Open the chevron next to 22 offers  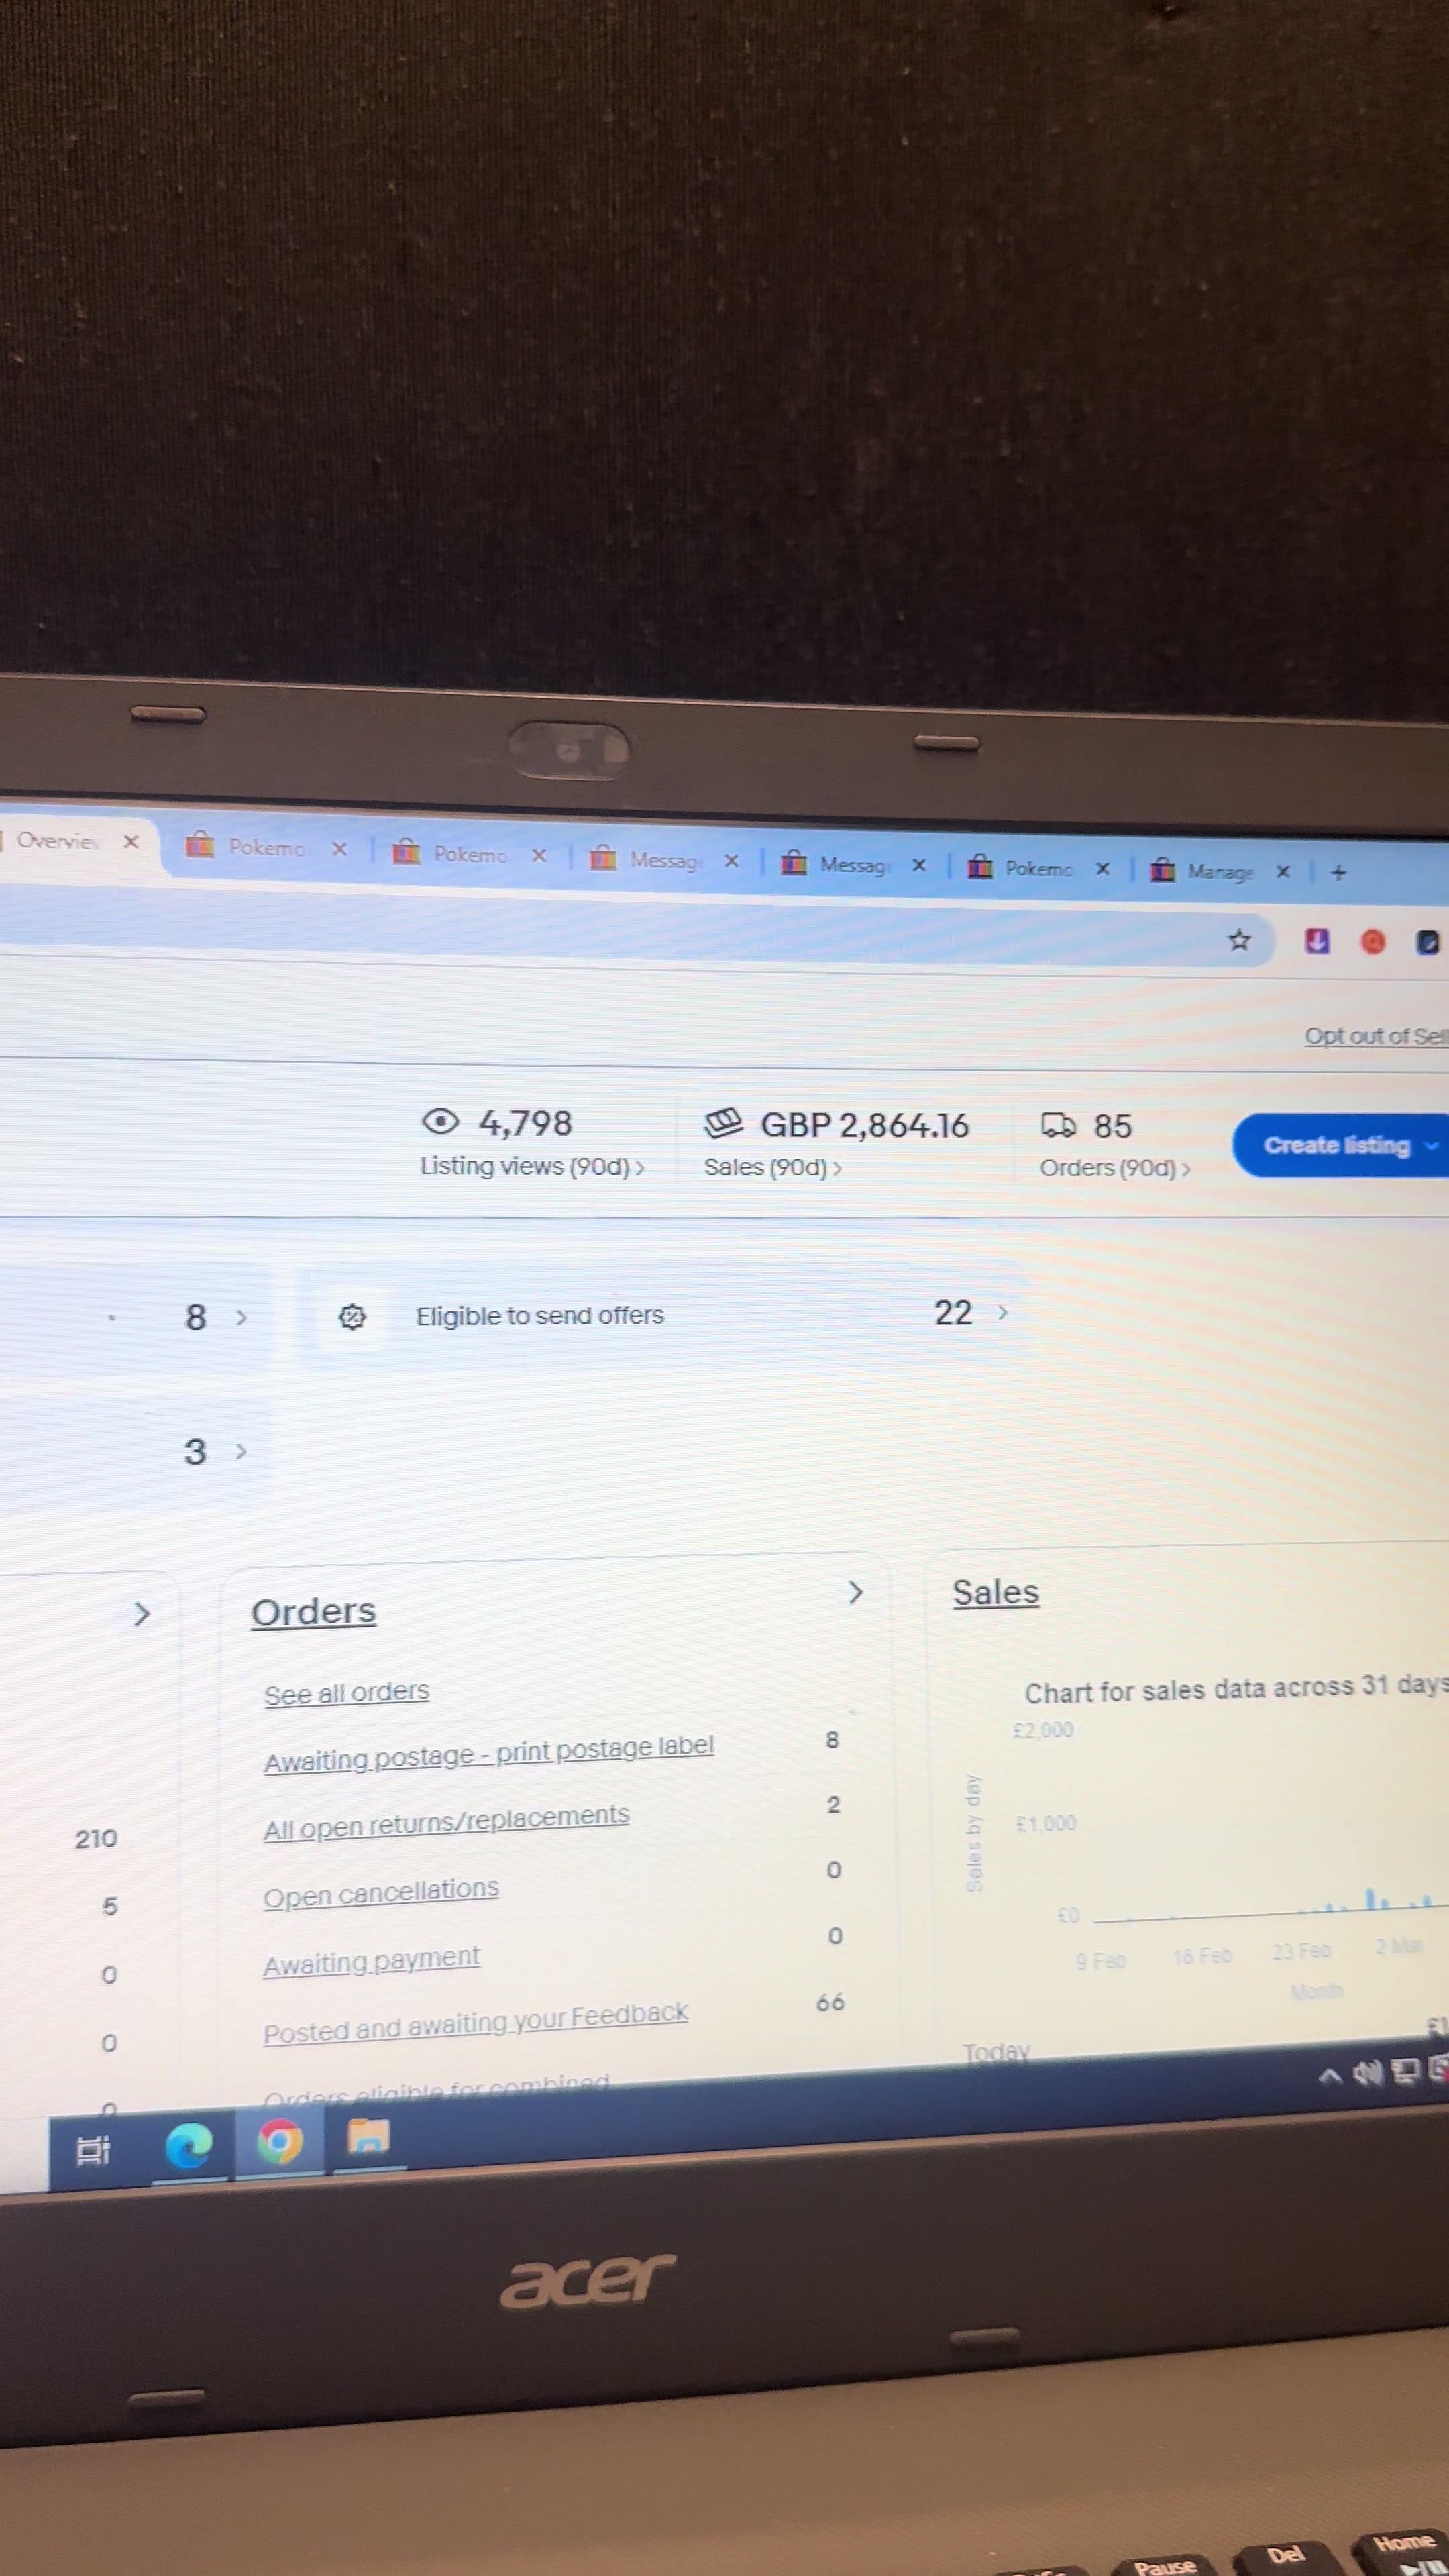point(1003,1313)
